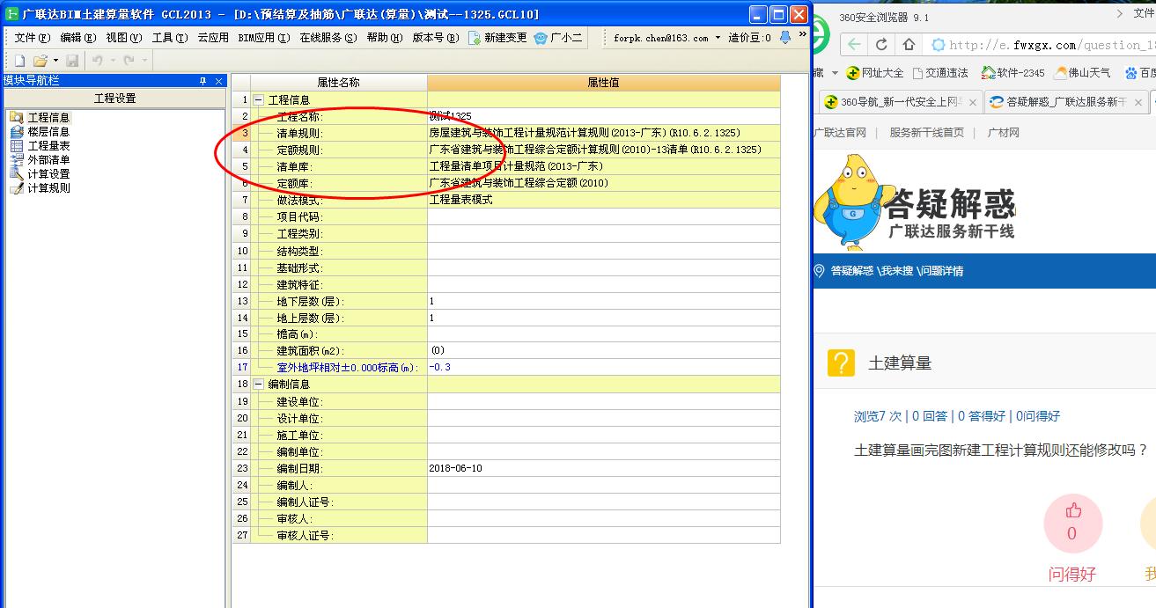Open the 佛山天气 bookmark
This screenshot has width=1156, height=608.
(1082, 73)
